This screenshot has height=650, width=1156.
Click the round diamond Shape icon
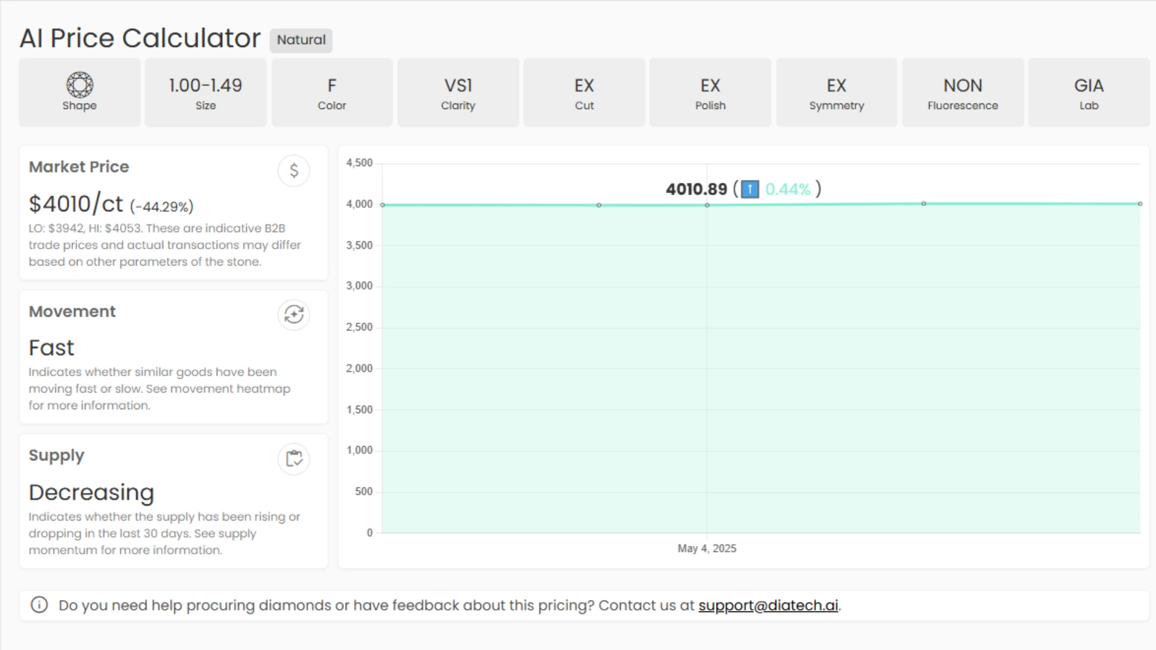point(79,85)
